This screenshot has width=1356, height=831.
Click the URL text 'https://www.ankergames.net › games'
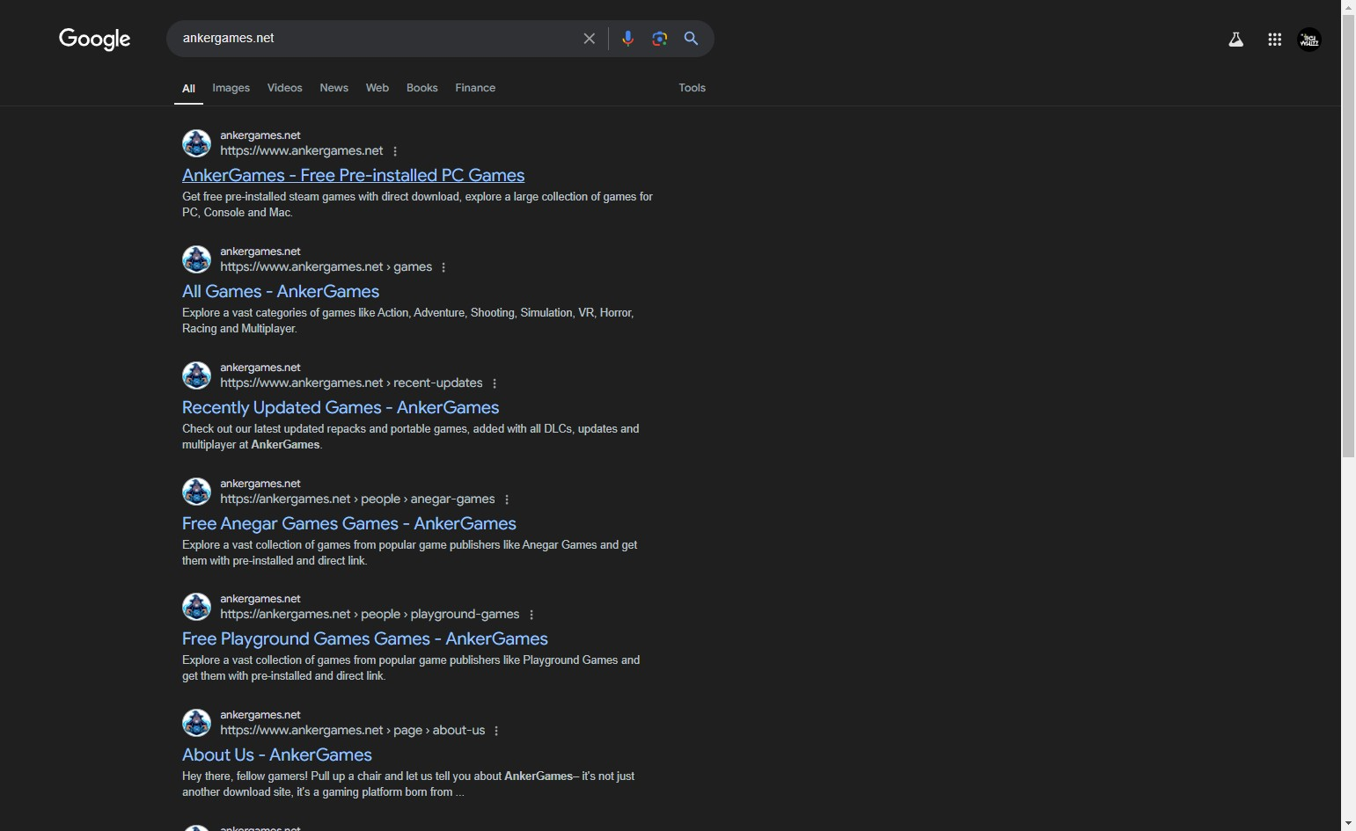click(326, 267)
